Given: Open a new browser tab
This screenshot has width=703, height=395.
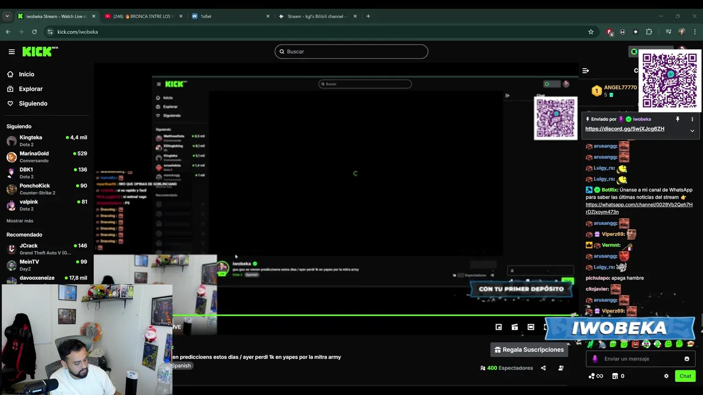Looking at the screenshot, I should coord(368,16).
